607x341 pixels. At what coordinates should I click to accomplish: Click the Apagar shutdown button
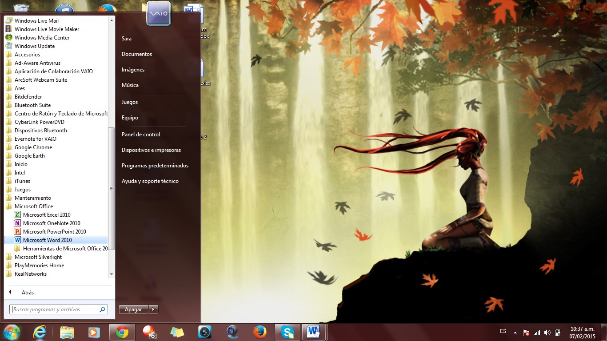point(134,309)
